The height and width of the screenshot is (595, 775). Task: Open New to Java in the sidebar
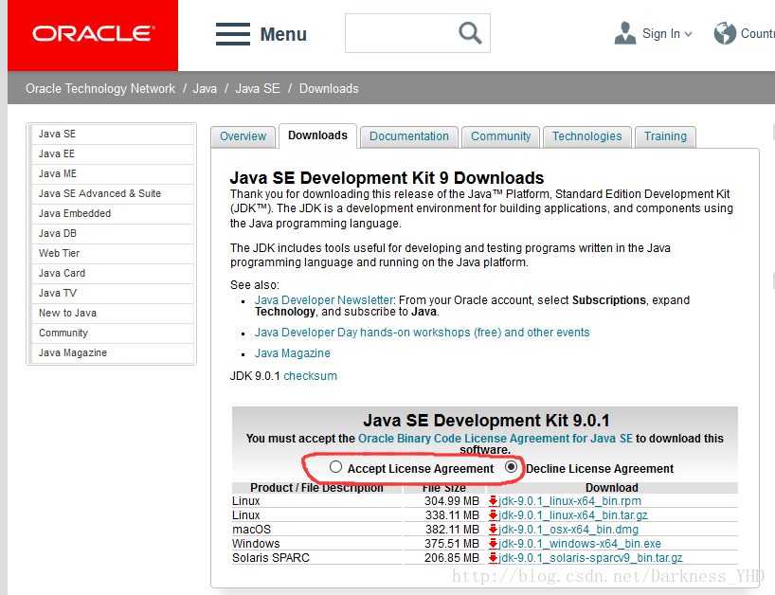[x=111, y=313]
